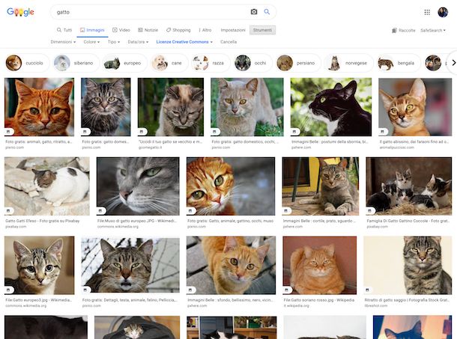Image resolution: width=457 pixels, height=339 pixels.
Task: Click 'animalpucciosi.com' source text
Action: pos(396,147)
